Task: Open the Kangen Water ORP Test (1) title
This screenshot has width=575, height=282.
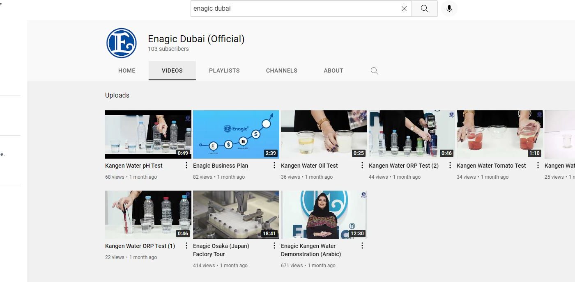Action: [140, 246]
